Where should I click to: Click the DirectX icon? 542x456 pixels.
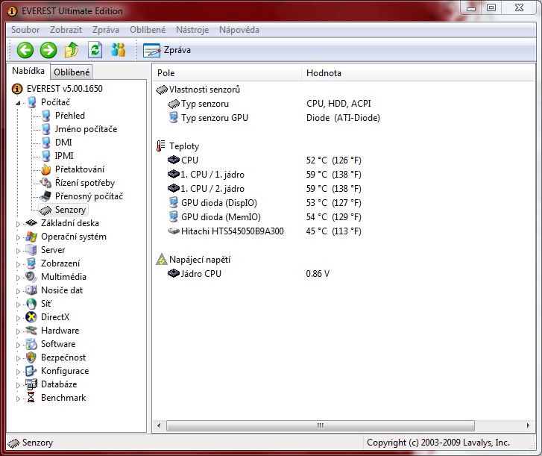31,317
